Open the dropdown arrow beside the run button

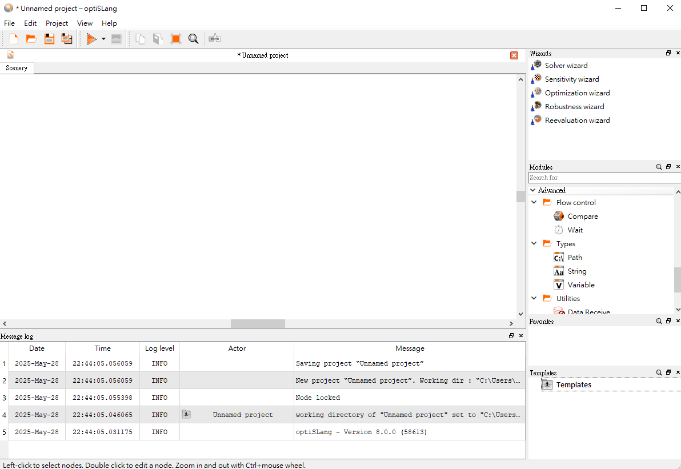pyautogui.click(x=103, y=39)
